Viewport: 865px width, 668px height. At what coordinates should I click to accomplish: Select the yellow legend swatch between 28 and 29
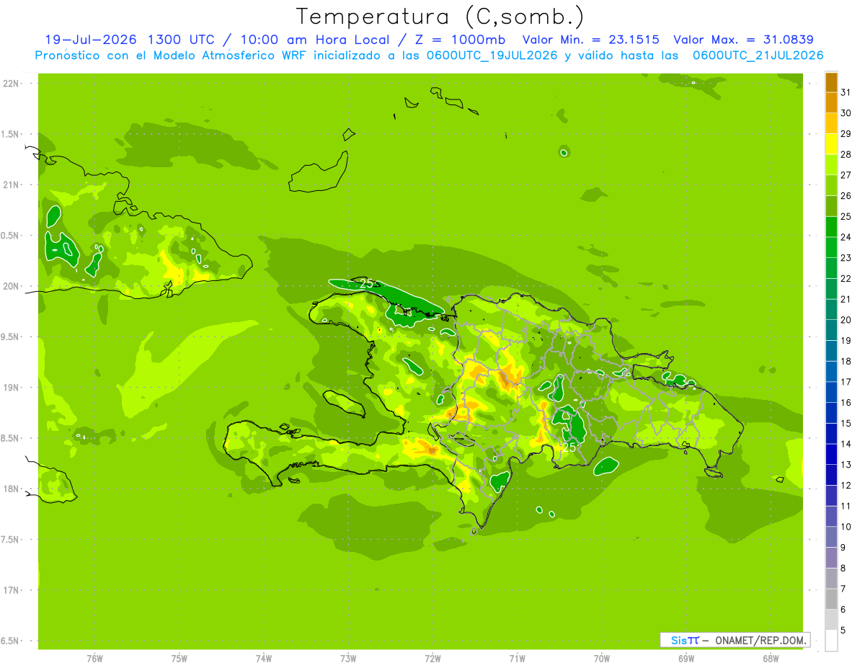(831, 144)
